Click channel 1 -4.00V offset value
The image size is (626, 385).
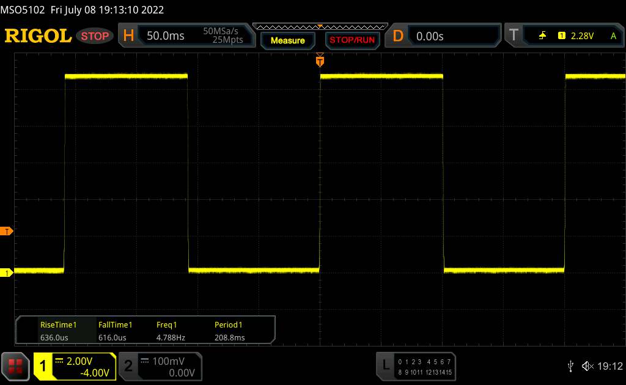[x=95, y=373]
